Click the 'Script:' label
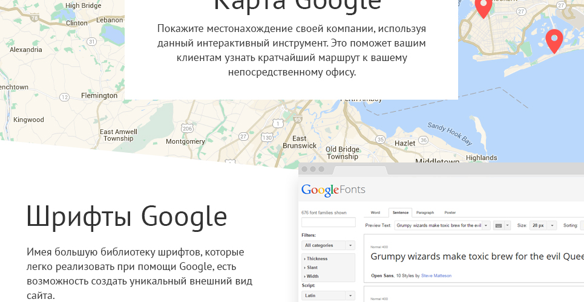Viewport: 584px width, 302px height. 309,286
